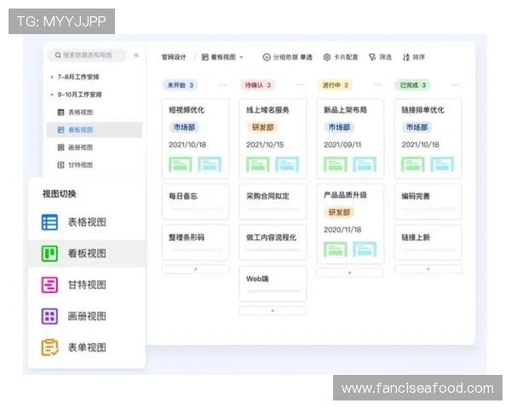Open the 整理条形码 card
511x409 pixels.
click(x=195, y=242)
